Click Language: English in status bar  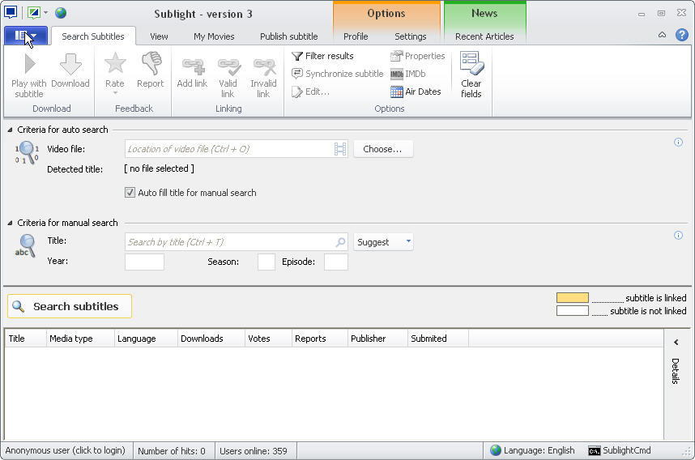pyautogui.click(x=532, y=451)
